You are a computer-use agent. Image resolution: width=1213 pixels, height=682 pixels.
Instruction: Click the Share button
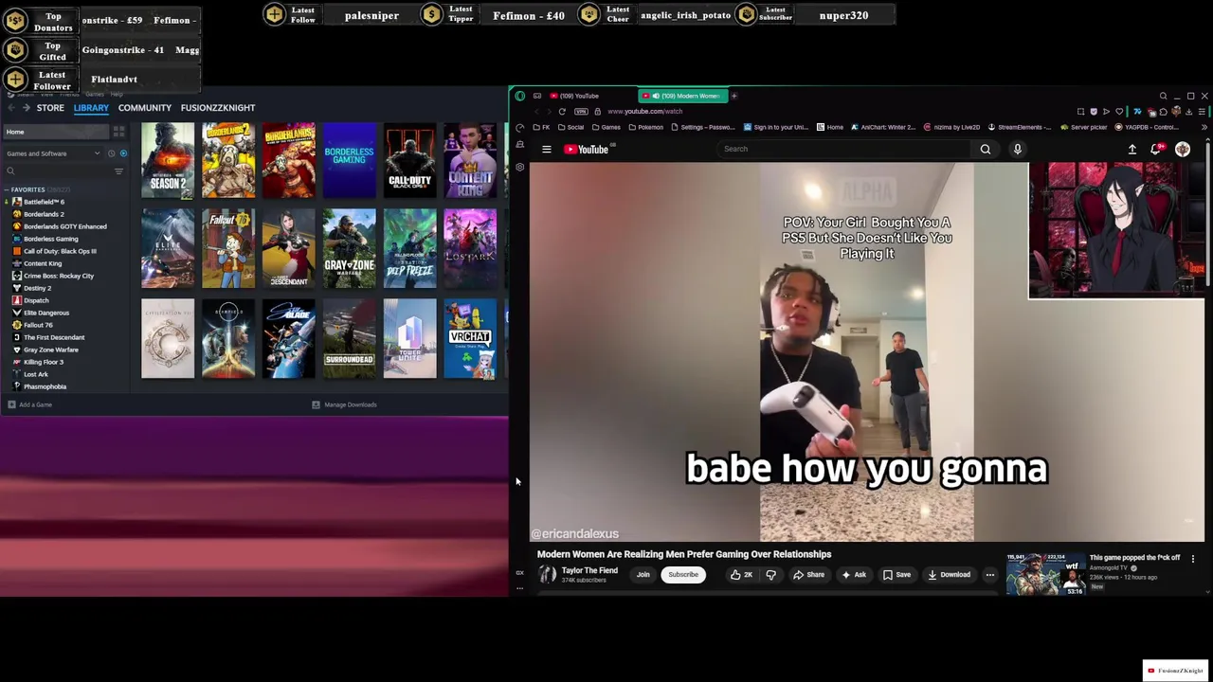[x=808, y=575]
